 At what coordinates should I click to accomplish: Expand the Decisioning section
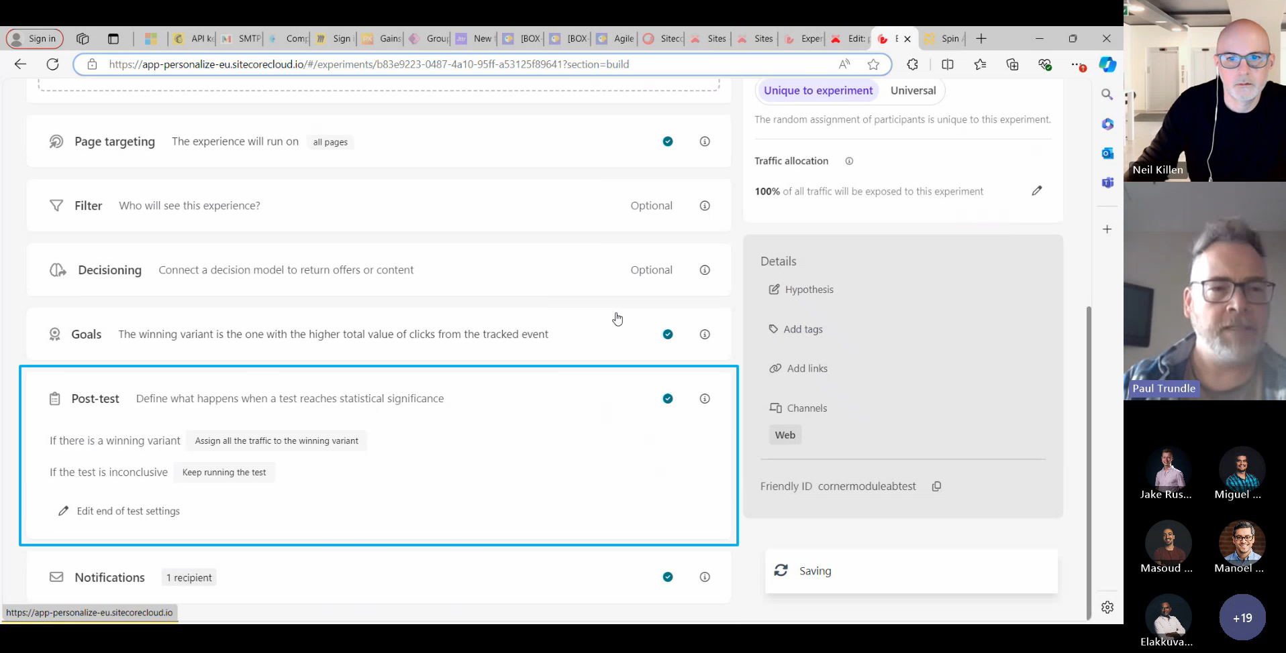pos(109,270)
